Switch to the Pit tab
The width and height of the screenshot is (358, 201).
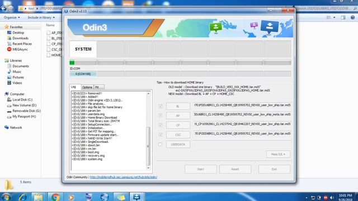[x=98, y=87]
